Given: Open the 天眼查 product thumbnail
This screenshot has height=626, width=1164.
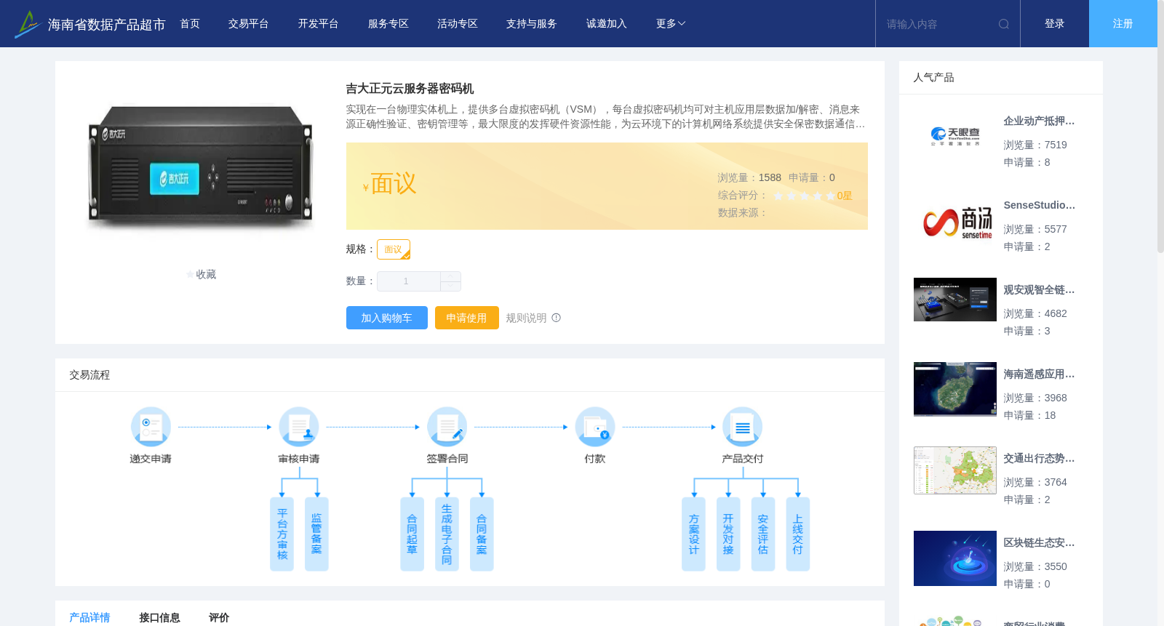Looking at the screenshot, I should pyautogui.click(x=955, y=137).
